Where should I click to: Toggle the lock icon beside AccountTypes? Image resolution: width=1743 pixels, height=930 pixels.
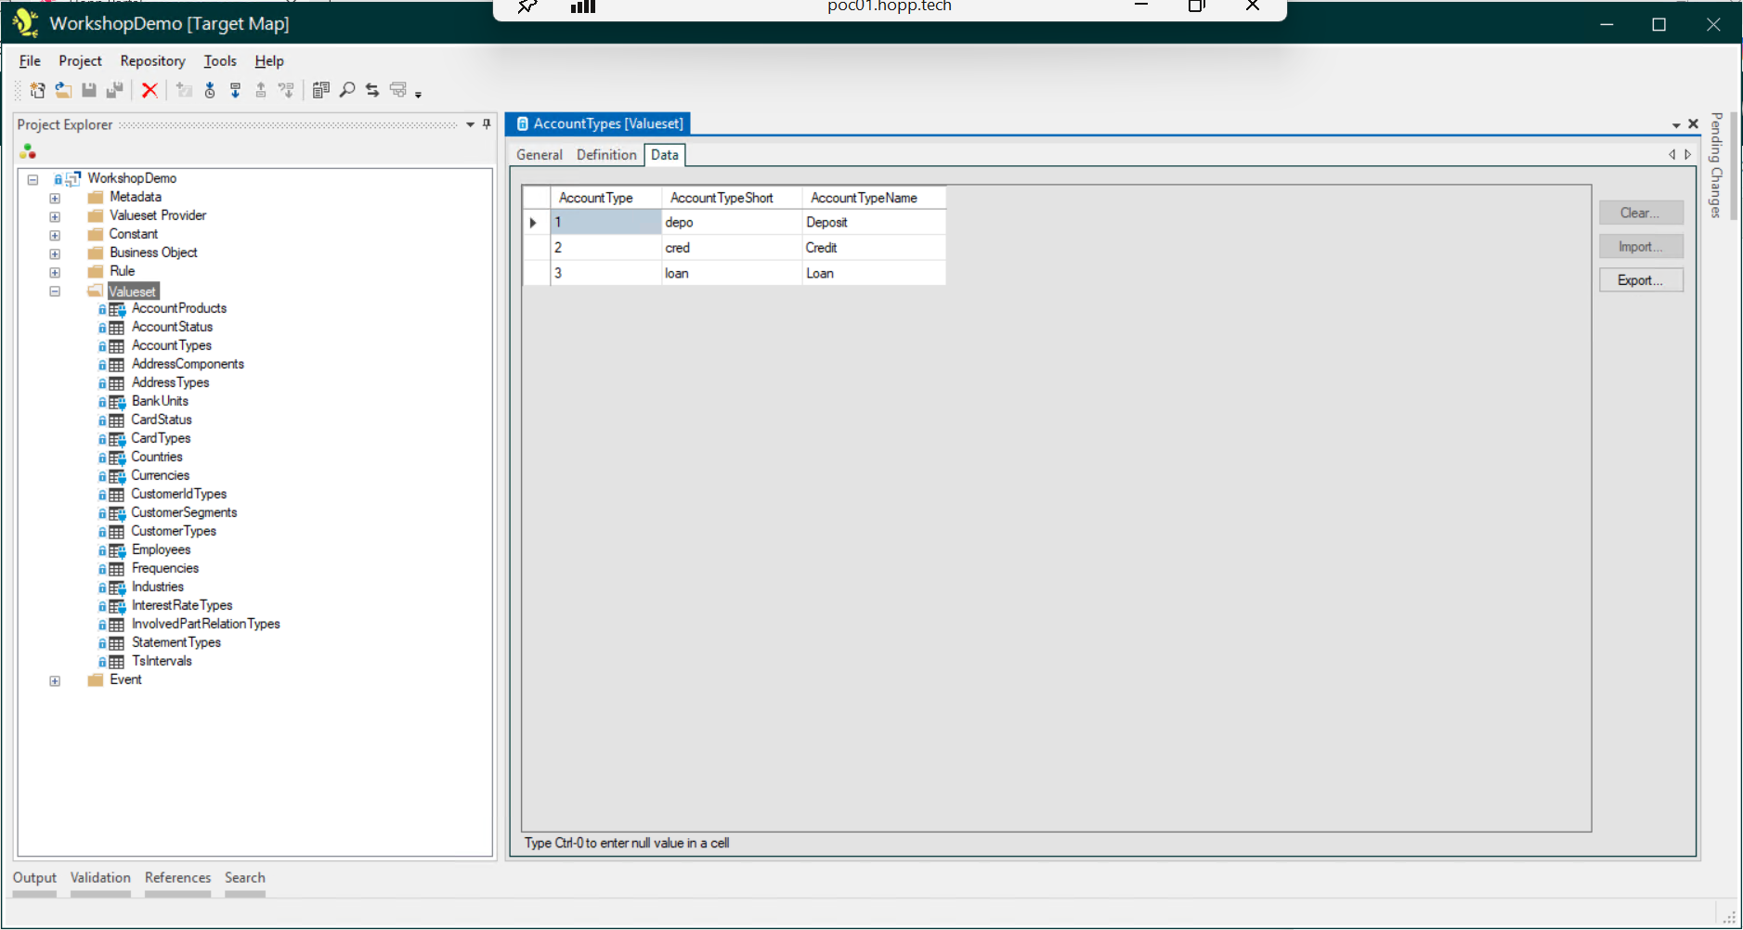pos(103,345)
